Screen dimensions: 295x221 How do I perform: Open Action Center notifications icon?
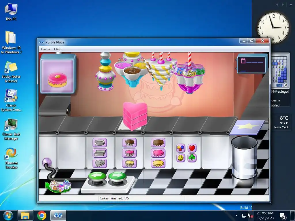[x=282, y=216]
